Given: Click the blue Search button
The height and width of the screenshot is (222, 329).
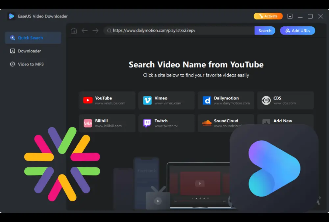Looking at the screenshot, I should (x=265, y=31).
